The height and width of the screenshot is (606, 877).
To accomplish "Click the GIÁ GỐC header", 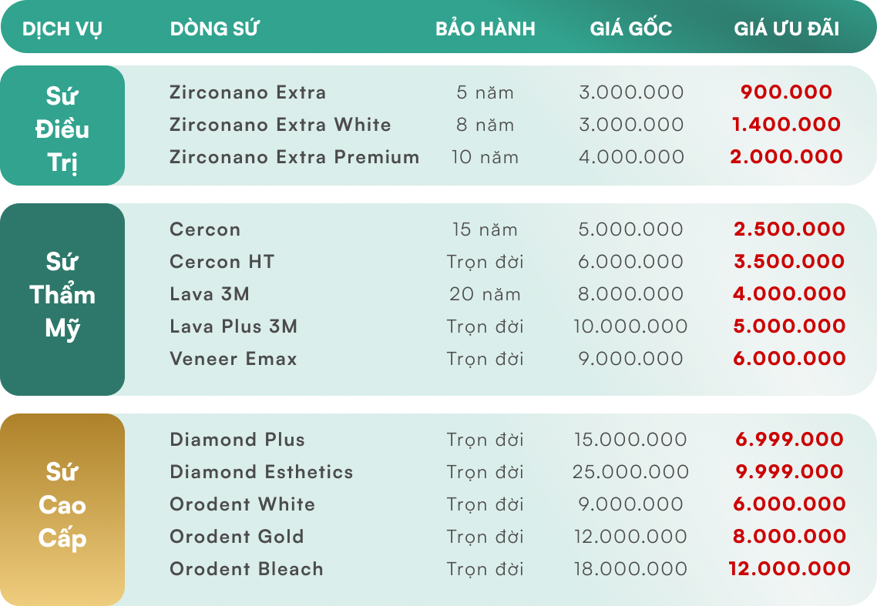I will click(x=631, y=28).
